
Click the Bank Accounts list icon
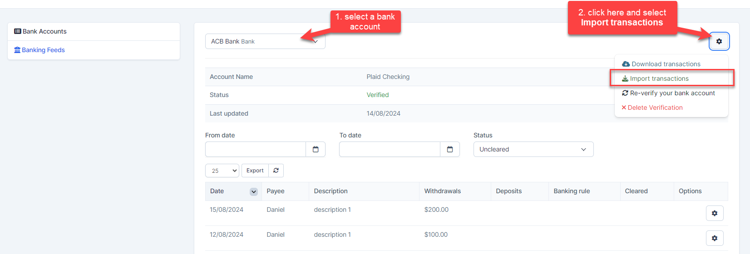(18, 31)
